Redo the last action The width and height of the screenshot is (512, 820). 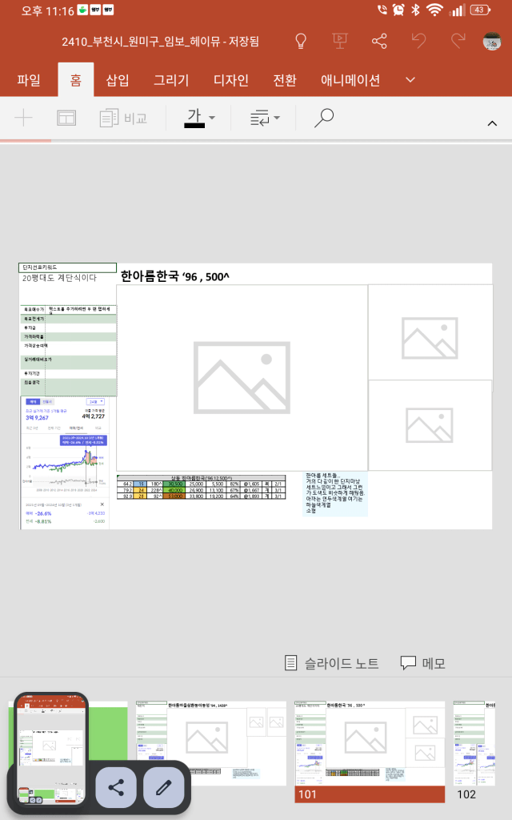pos(458,41)
